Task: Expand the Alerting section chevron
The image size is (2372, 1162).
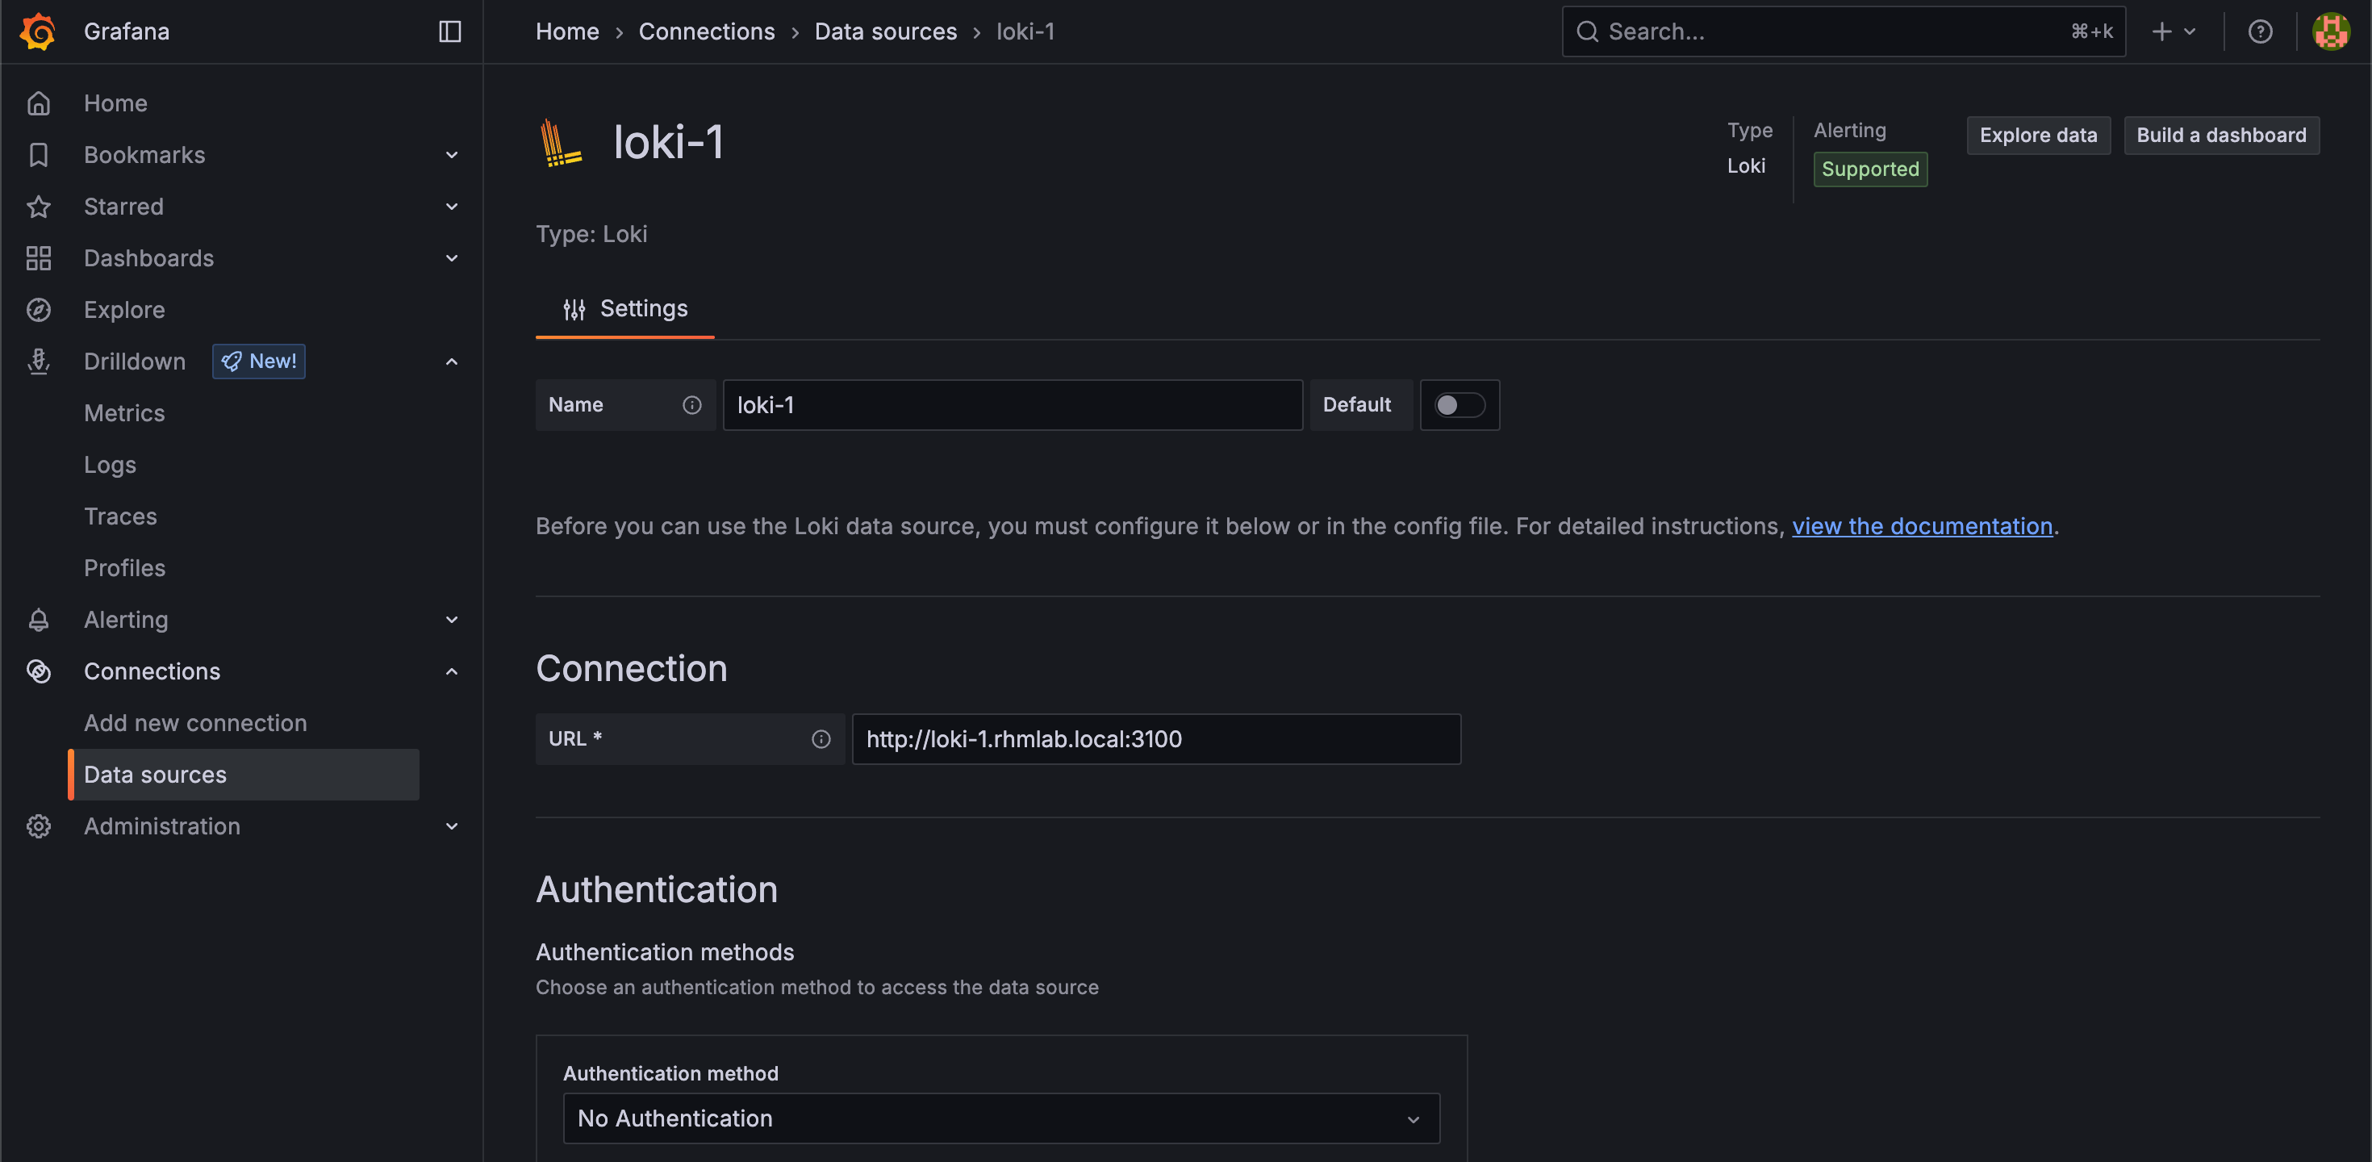Action: click(x=451, y=620)
